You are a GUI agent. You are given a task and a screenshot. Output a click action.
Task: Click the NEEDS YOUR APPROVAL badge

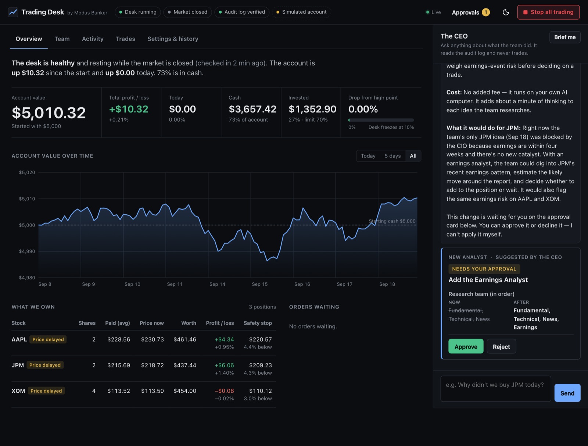[x=484, y=269]
